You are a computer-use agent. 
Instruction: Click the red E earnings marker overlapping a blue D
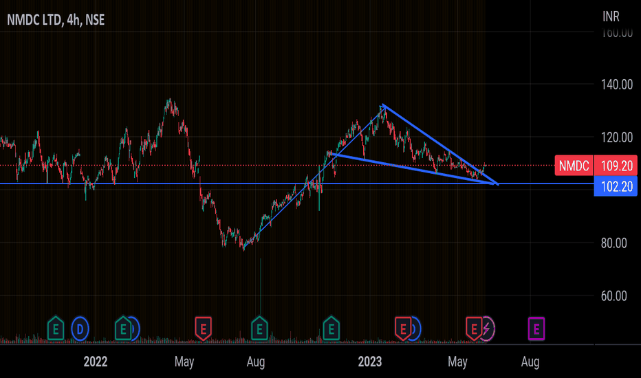click(402, 329)
